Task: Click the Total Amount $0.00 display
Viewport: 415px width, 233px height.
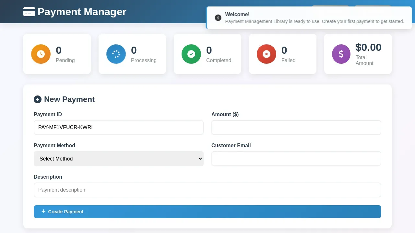Action: click(x=368, y=47)
